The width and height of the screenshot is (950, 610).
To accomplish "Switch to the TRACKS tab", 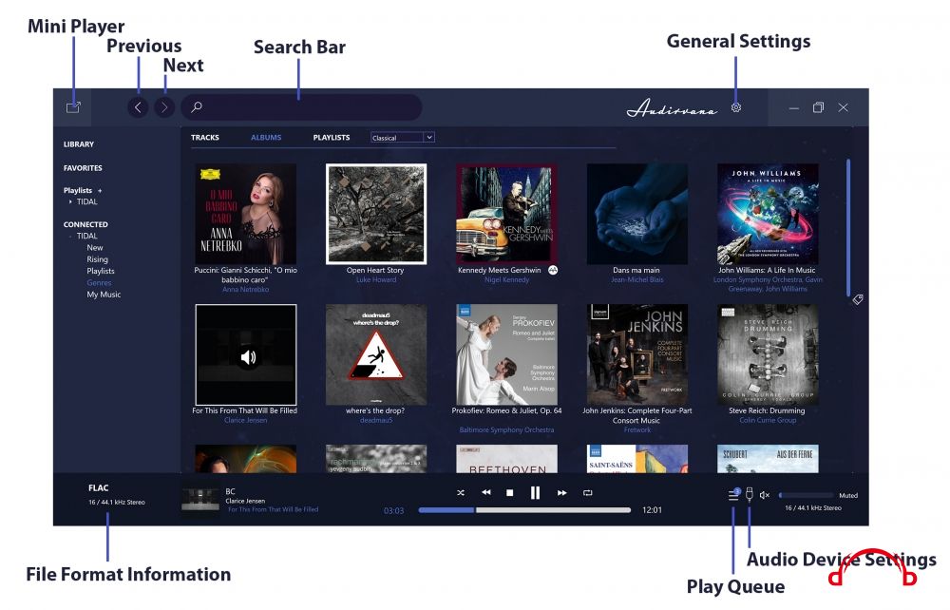I will [205, 138].
